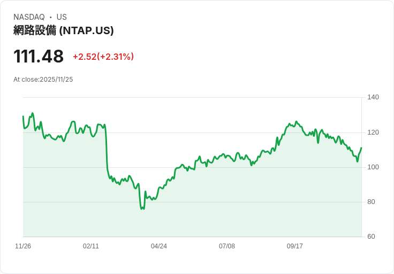
Task: Click the US market label
Action: click(62, 17)
